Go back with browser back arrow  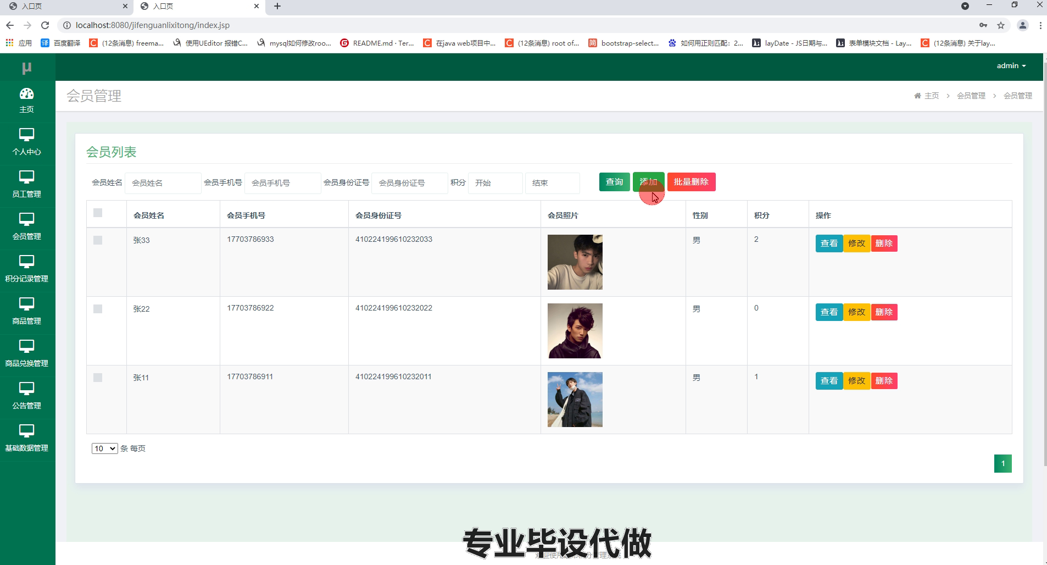(10, 25)
